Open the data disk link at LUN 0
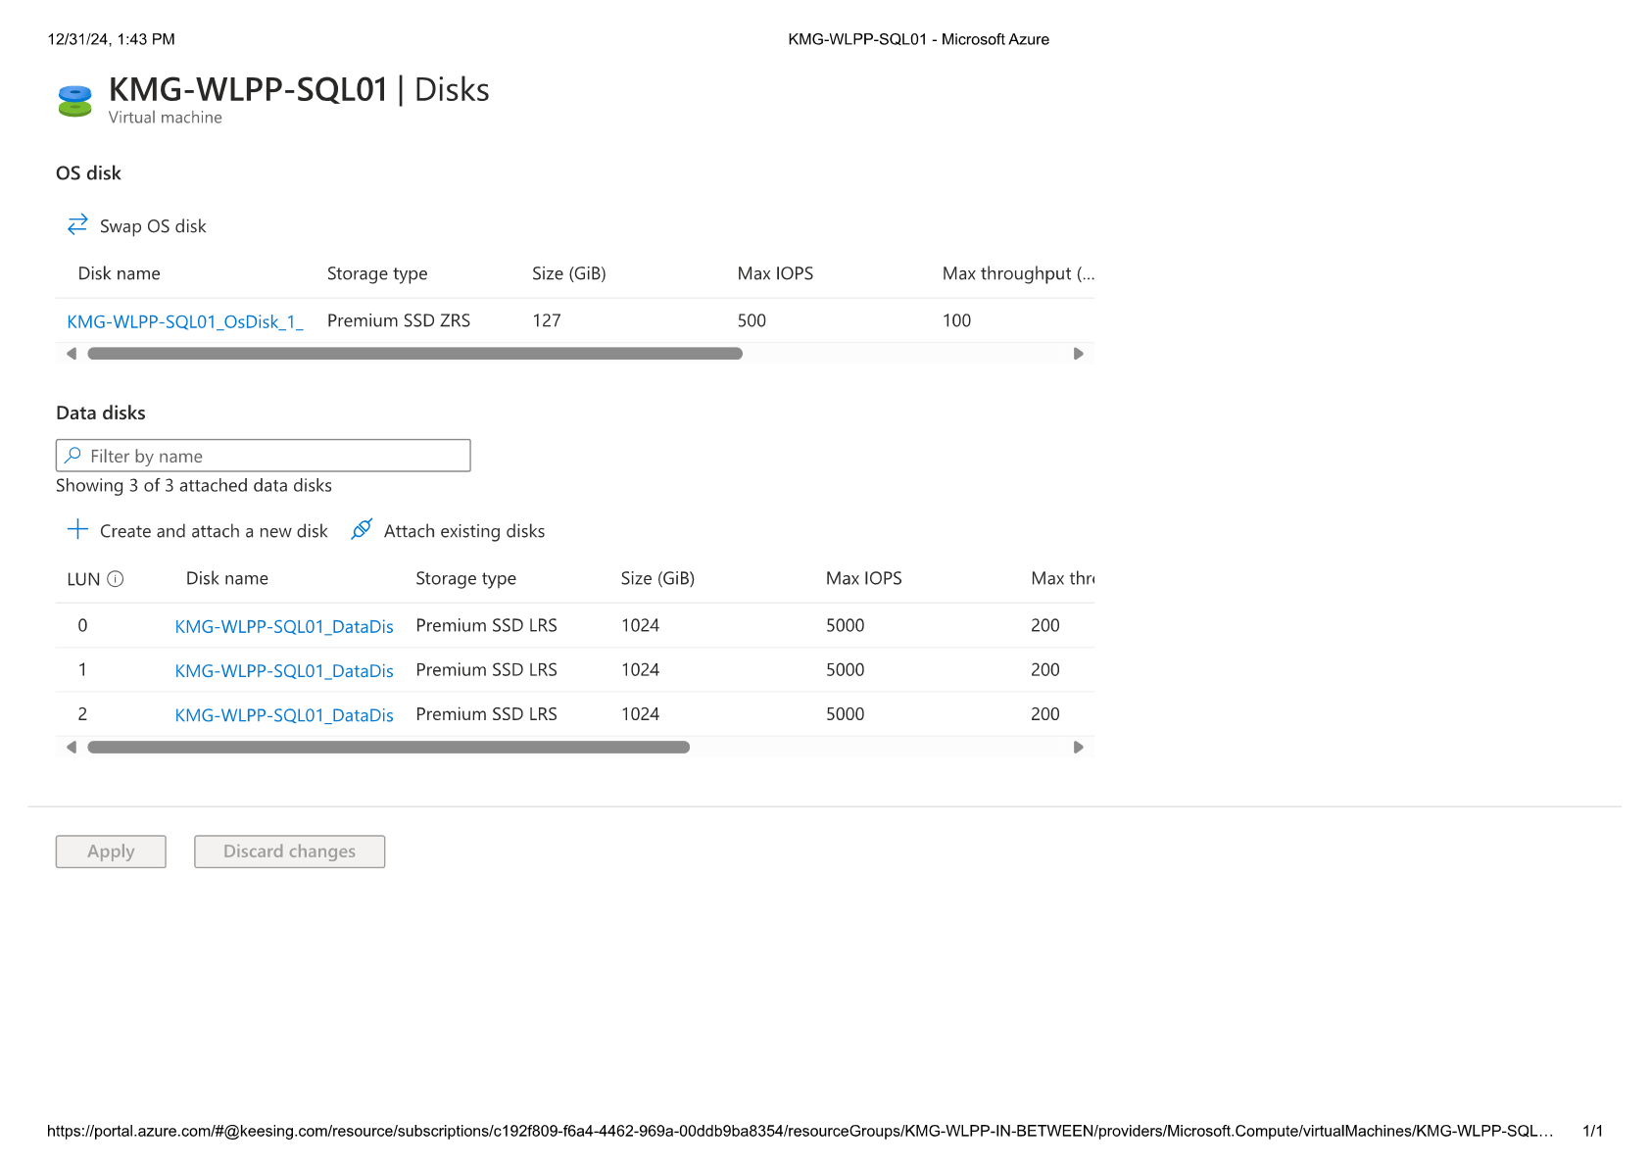The width and height of the screenshot is (1650, 1167). click(x=284, y=626)
